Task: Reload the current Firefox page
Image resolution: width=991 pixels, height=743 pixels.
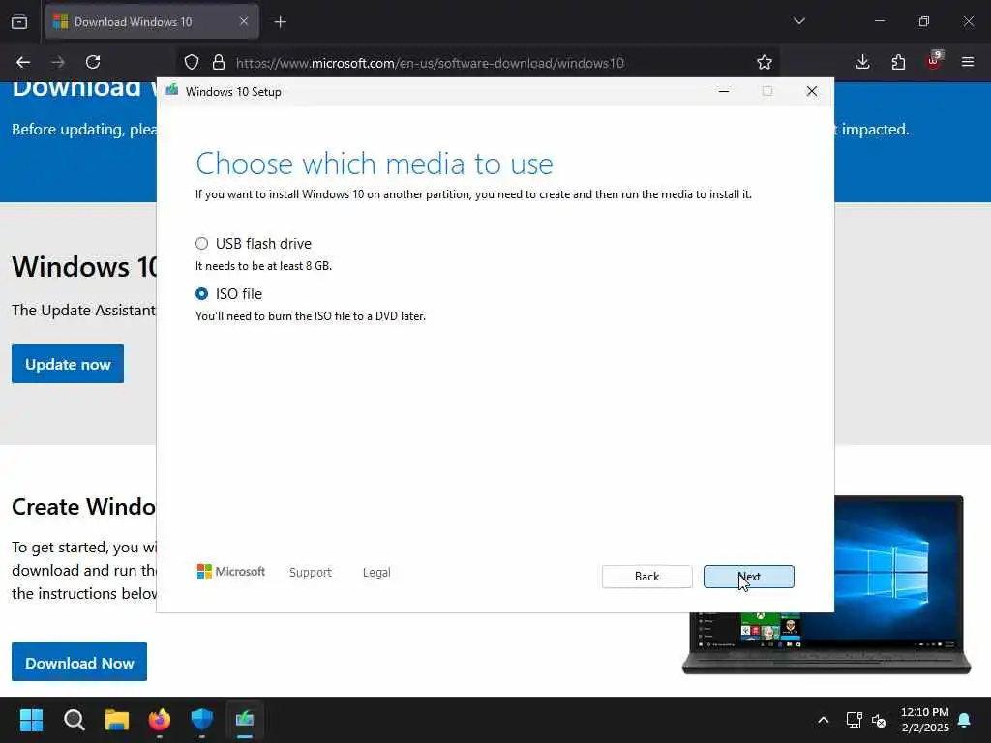Action: click(x=93, y=62)
